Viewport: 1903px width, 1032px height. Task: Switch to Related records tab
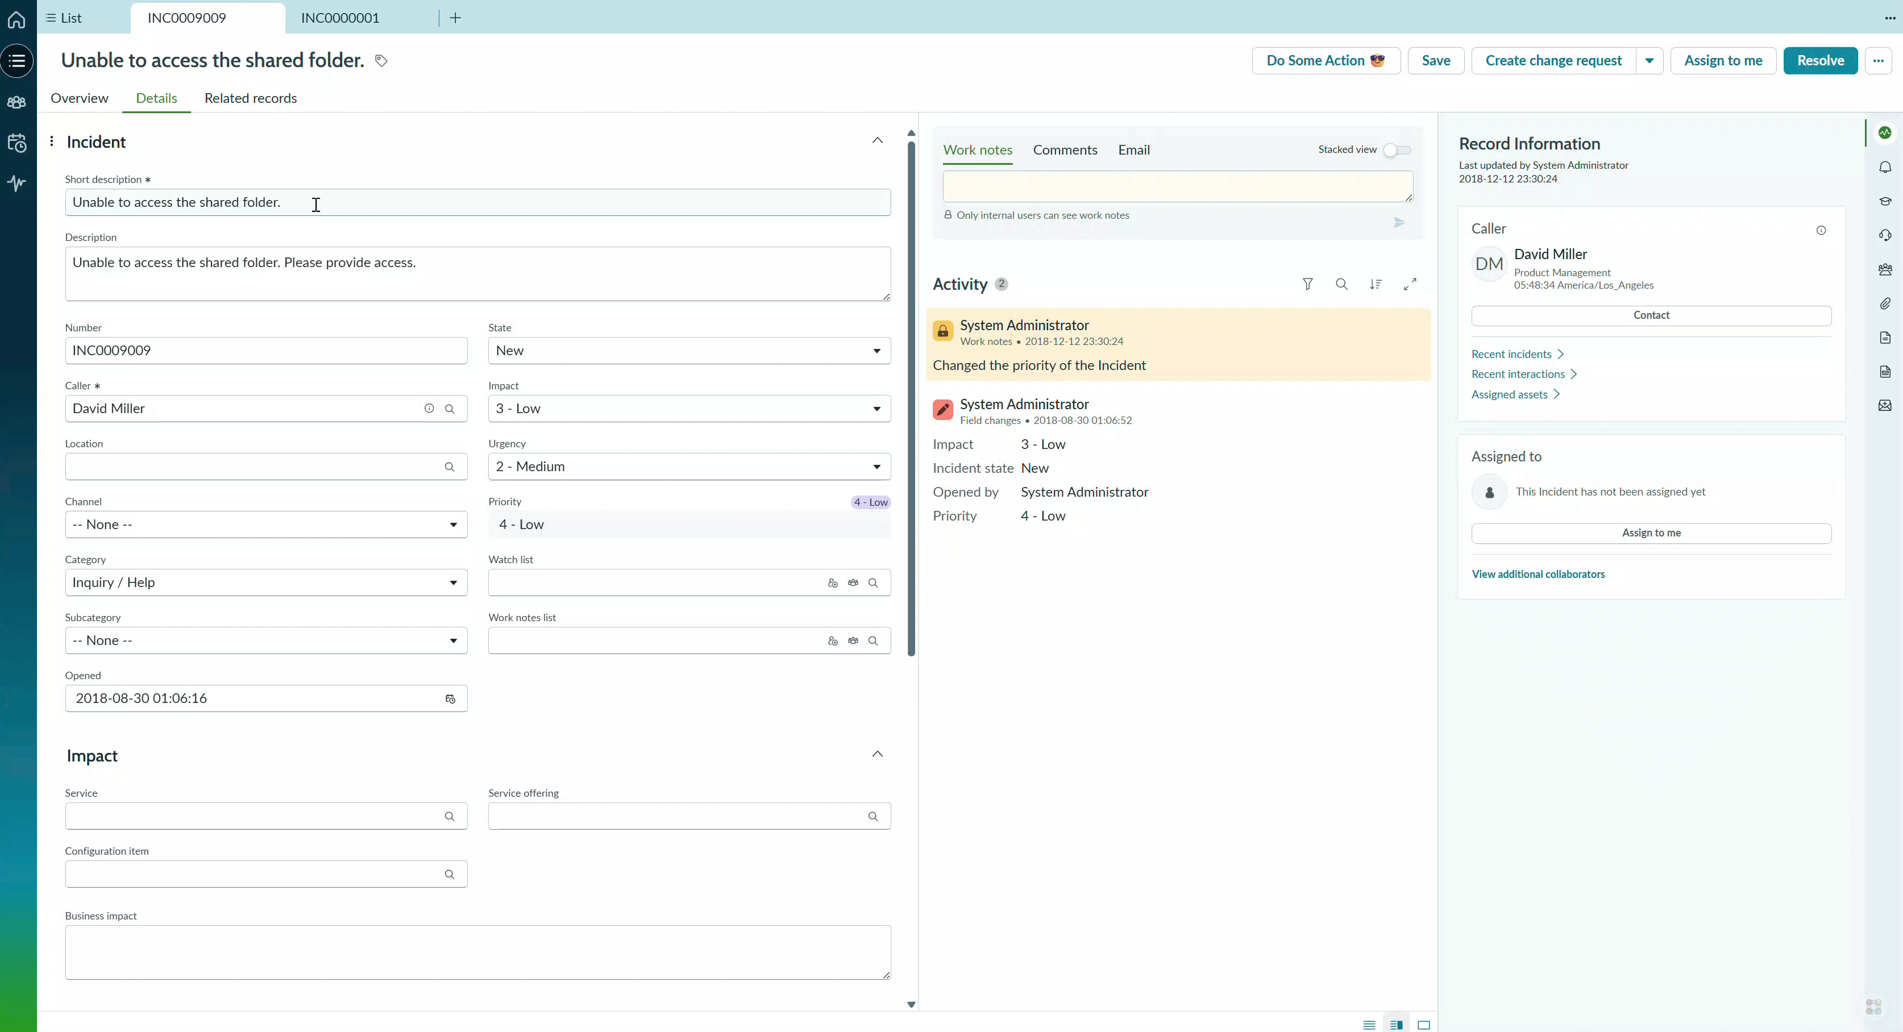click(251, 98)
